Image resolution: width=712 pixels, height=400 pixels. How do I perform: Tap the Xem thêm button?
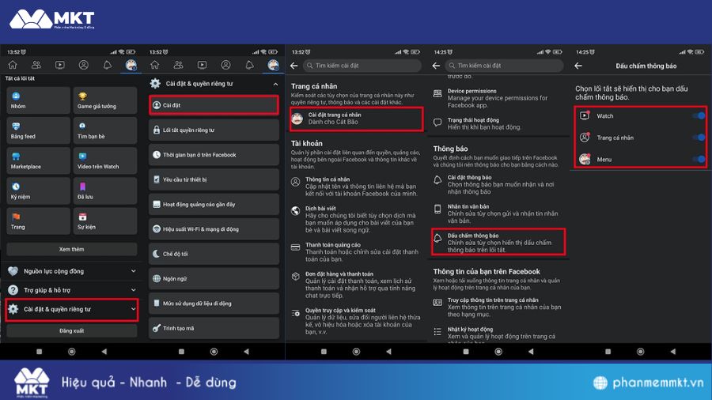coord(72,249)
